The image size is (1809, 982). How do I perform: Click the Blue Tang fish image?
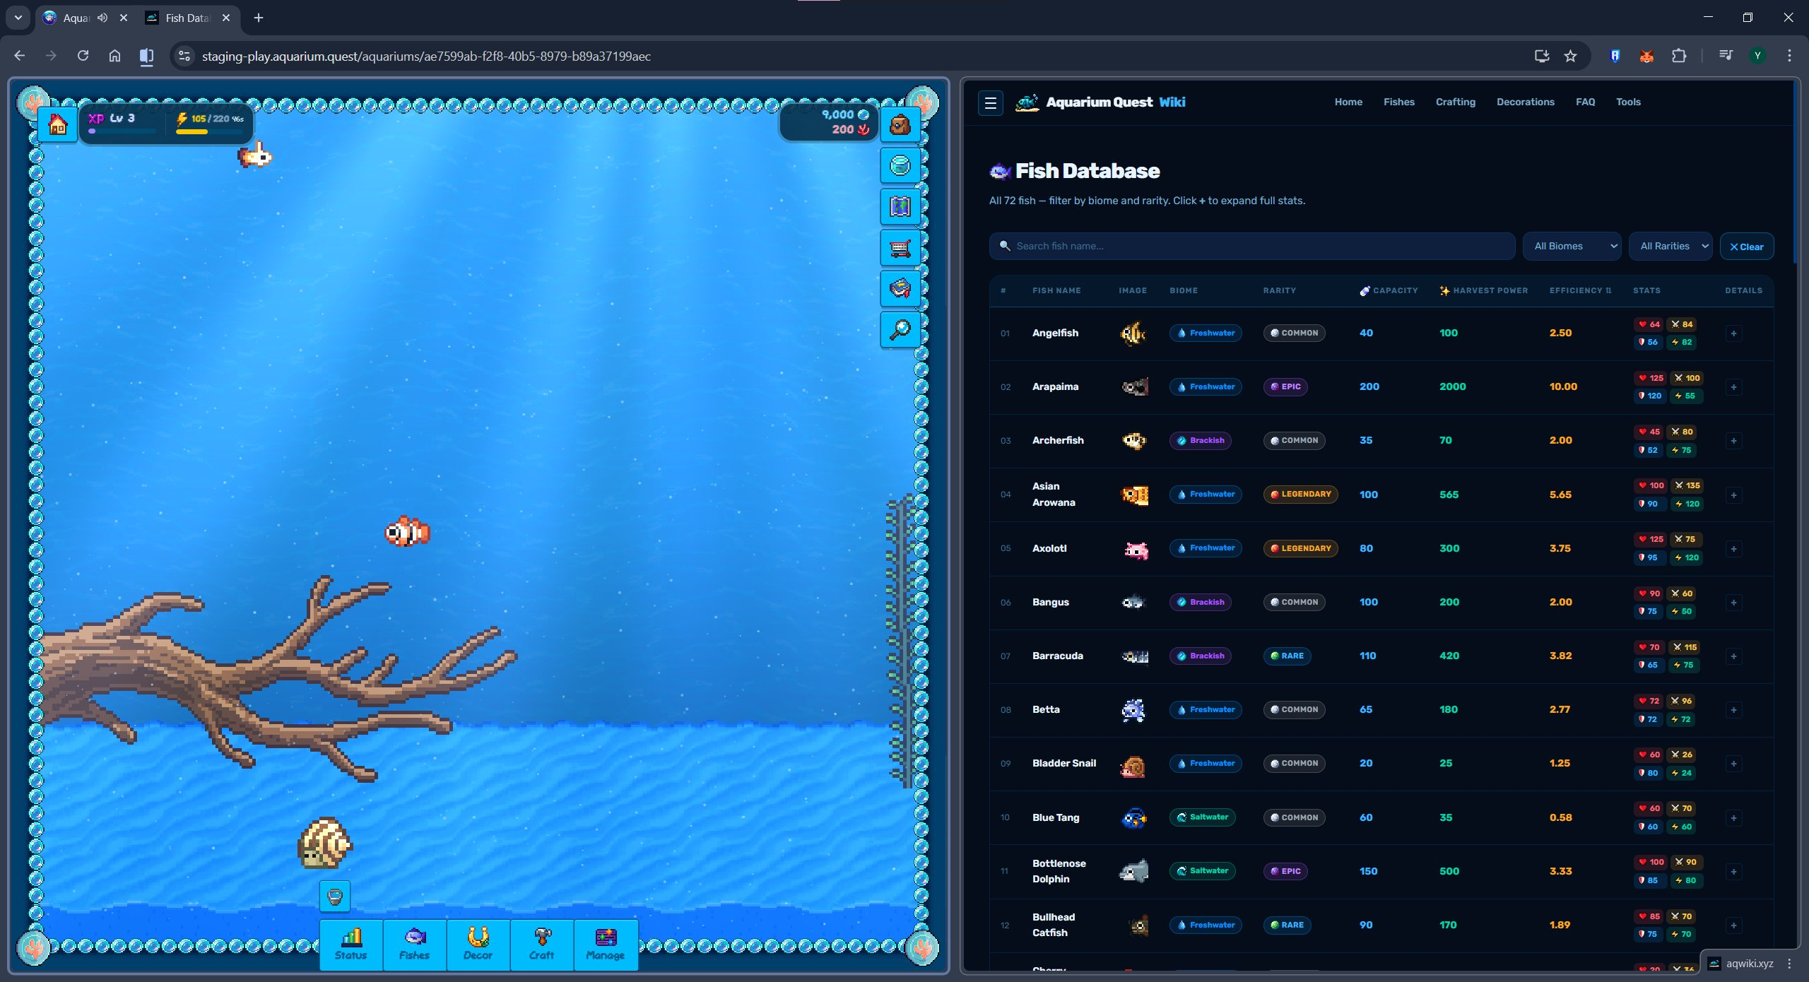1133,818
